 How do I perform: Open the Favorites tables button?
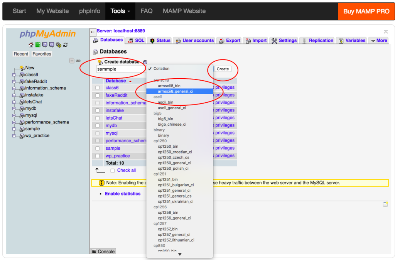click(x=42, y=54)
